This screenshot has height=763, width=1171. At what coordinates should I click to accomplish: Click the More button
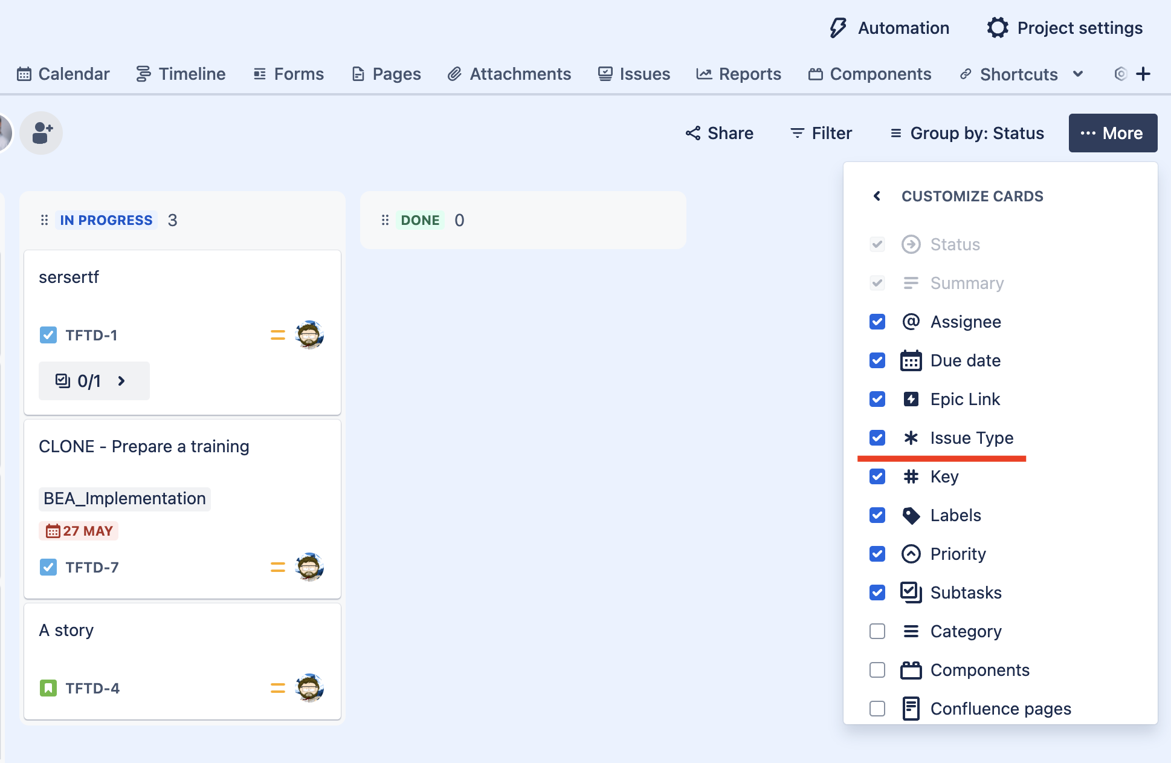[1113, 133]
